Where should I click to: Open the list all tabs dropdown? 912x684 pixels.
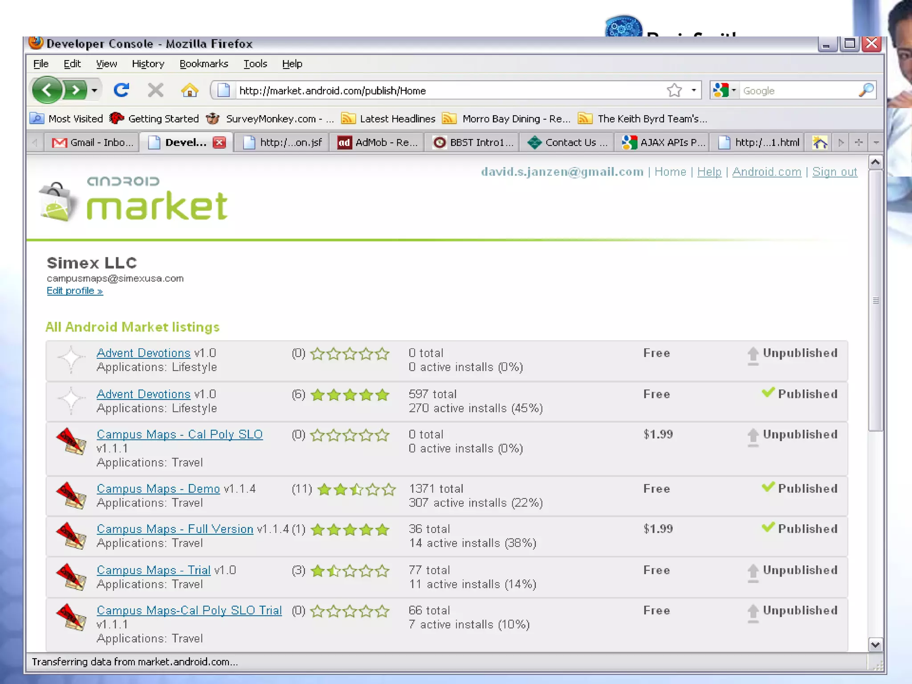click(876, 142)
